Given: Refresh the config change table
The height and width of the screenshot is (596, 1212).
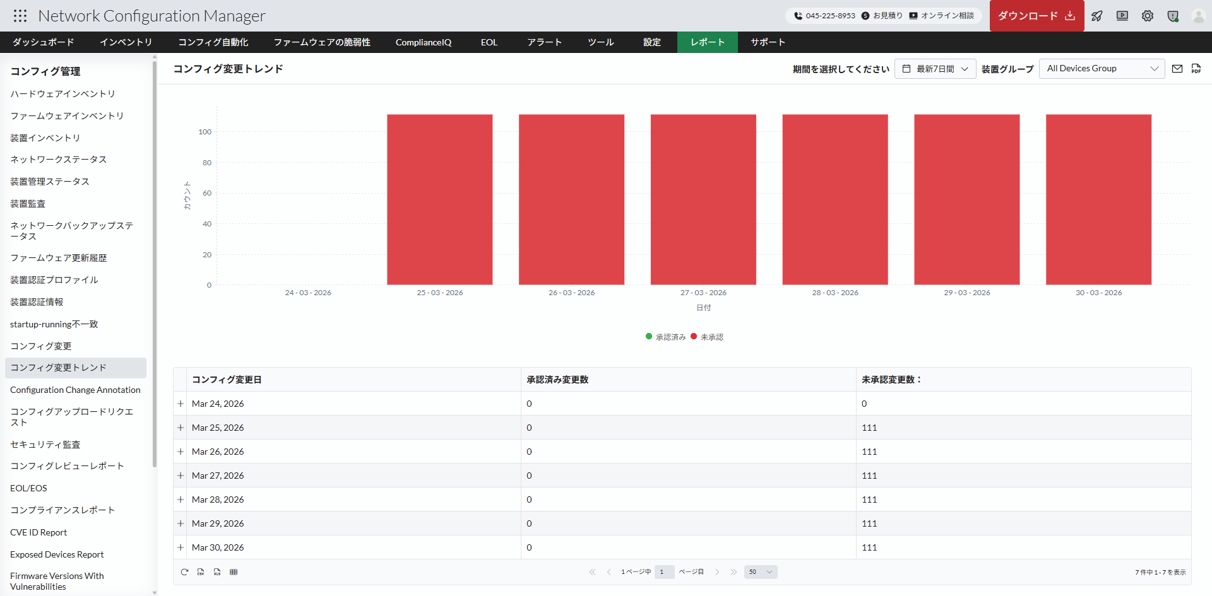Looking at the screenshot, I should point(184,572).
